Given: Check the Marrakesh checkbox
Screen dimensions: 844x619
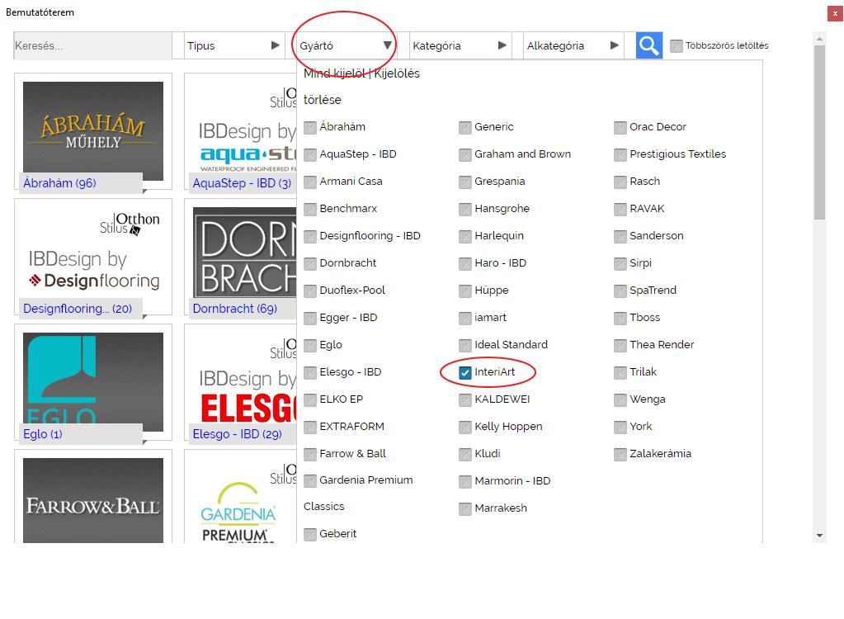Looking at the screenshot, I should tap(465, 508).
